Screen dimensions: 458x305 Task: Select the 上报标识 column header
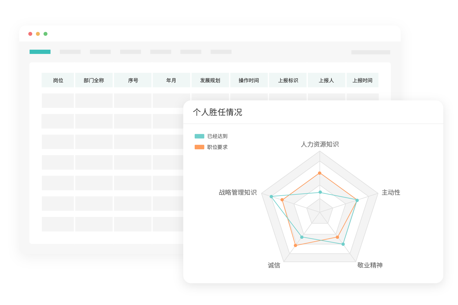click(x=288, y=80)
